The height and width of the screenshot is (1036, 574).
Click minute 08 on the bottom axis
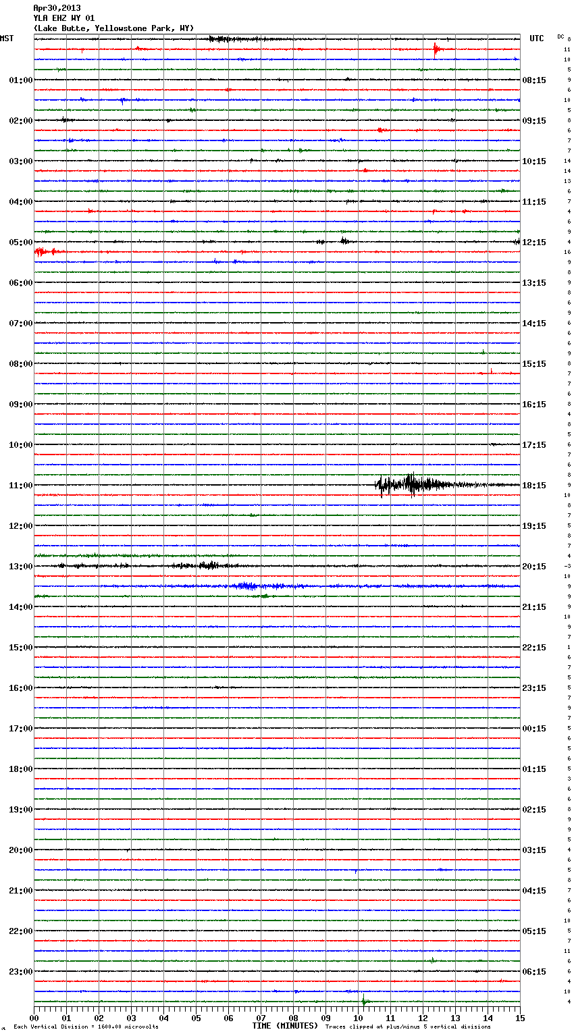[x=294, y=1018]
